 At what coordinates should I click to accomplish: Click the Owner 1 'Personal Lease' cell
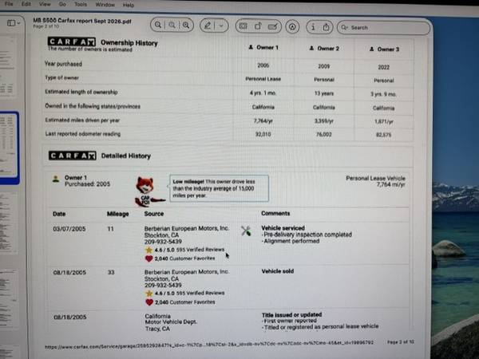click(x=263, y=79)
